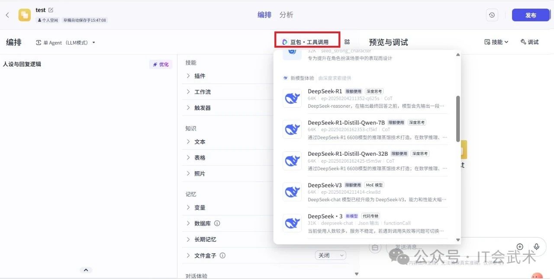Image resolution: width=554 pixels, height=279 pixels.
Task: Open version history clock icon
Action: [x=492, y=15]
